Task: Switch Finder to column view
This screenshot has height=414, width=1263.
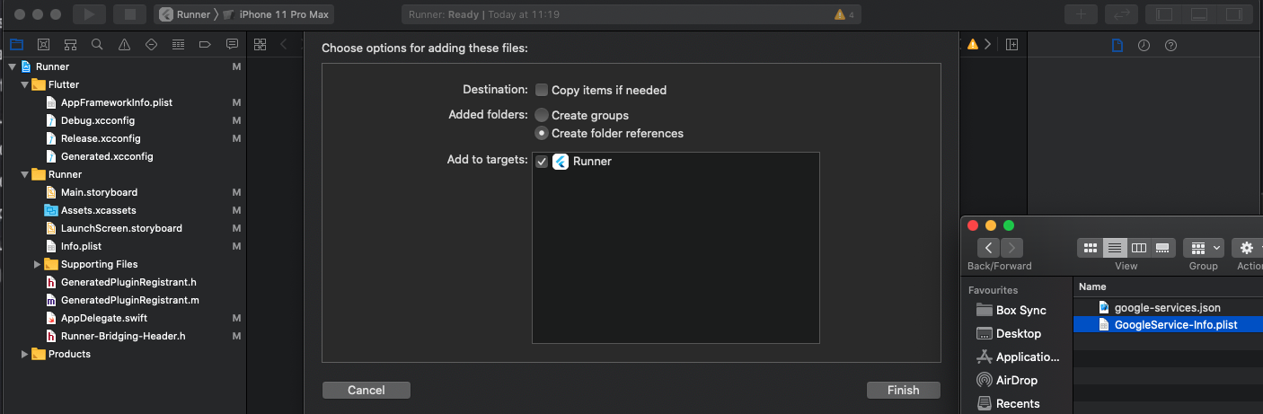Action: click(1139, 248)
